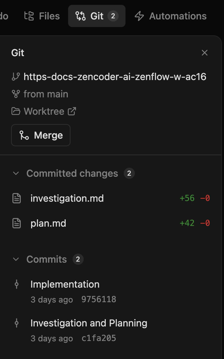Click the commit node icon beside Investigation and Planning
The width and height of the screenshot is (224, 359).
[17, 323]
